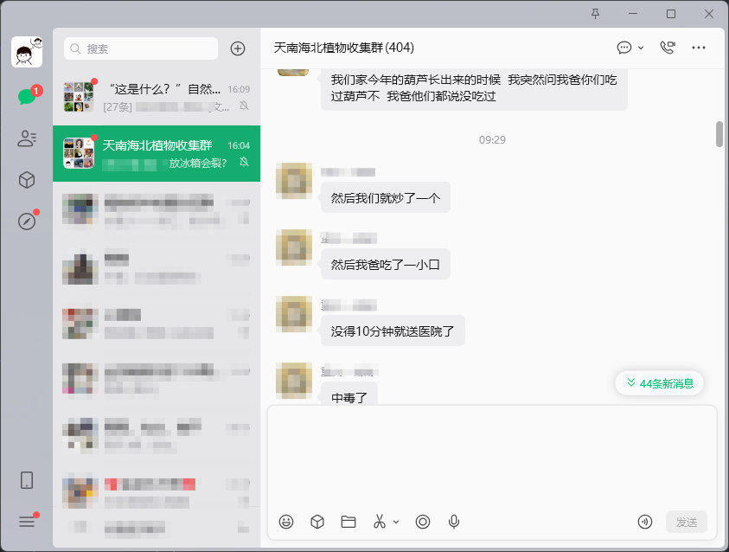Click the message 然后我们就炒了一个
This screenshot has height=552, width=729.
coord(386,198)
